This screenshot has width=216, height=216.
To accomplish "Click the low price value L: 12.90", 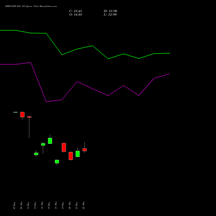I will point(110,15).
